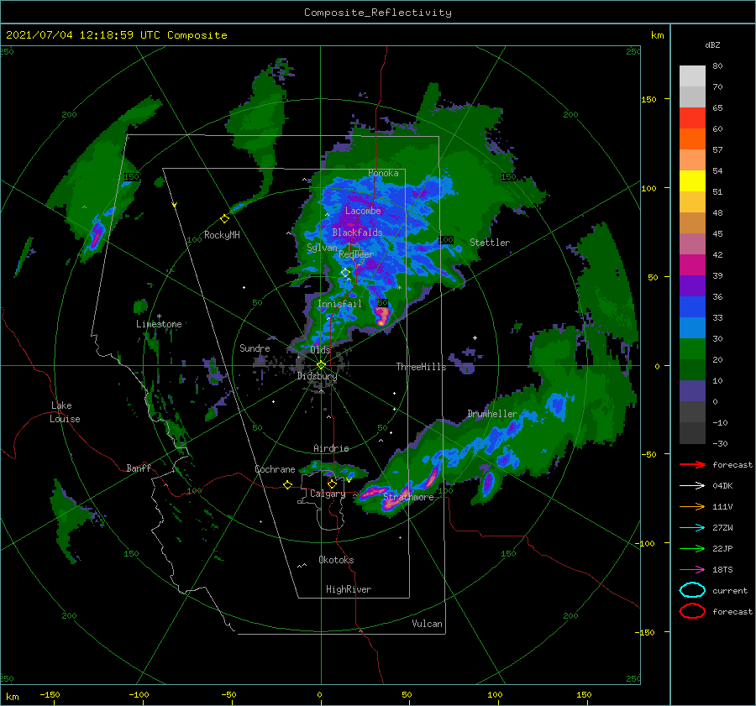Click the white cross marker east of ThreeHills
The width and height of the screenshot is (756, 706).
coord(475,337)
